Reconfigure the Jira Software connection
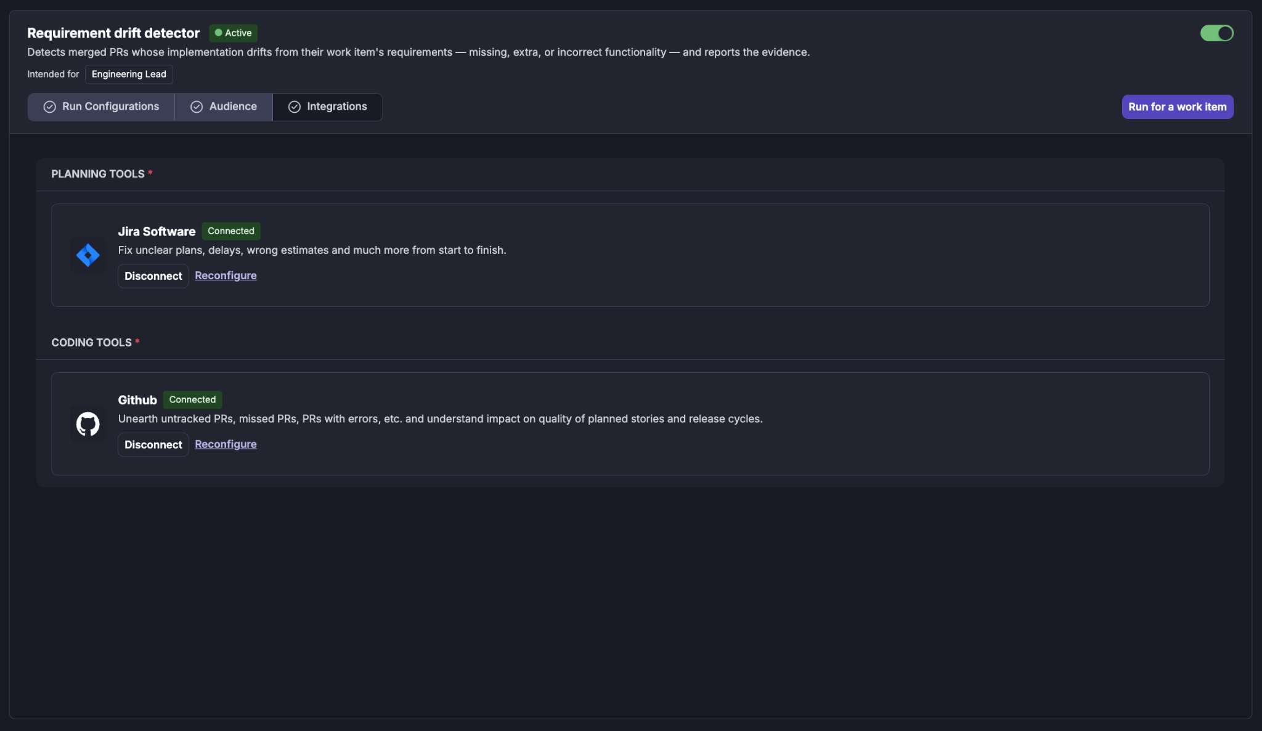1262x731 pixels. (x=226, y=276)
